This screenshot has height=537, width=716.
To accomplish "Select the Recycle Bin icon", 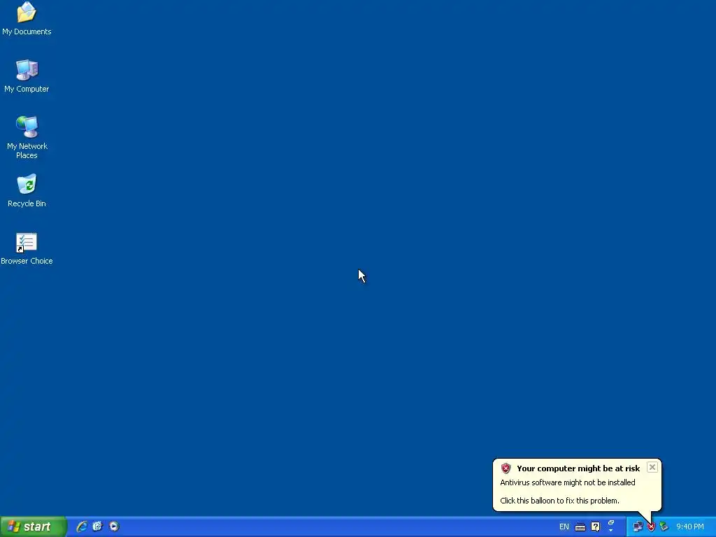I will (27, 191).
